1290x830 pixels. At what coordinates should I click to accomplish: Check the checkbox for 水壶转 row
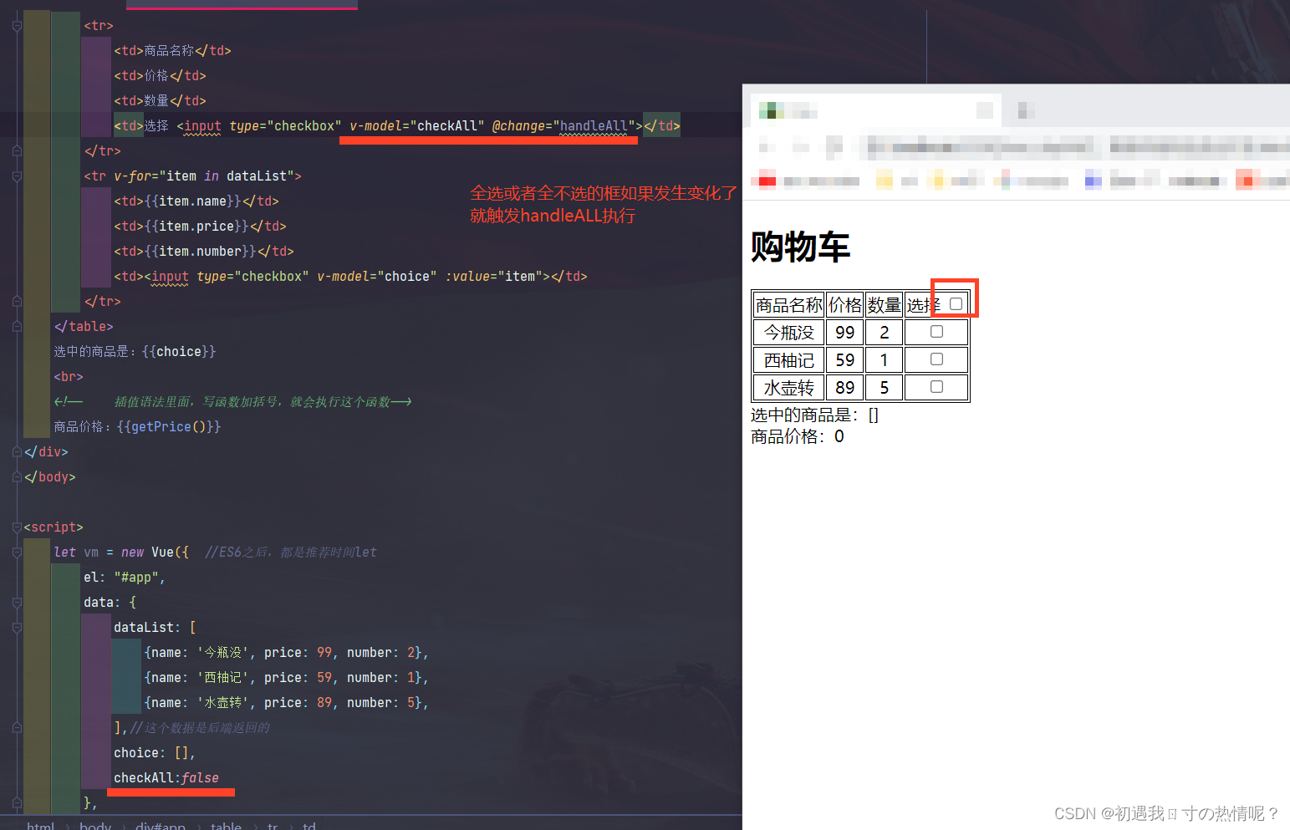tap(936, 387)
